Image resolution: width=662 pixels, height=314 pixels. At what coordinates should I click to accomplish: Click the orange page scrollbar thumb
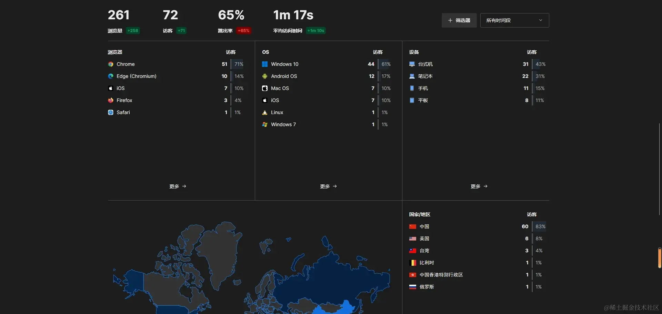point(660,258)
